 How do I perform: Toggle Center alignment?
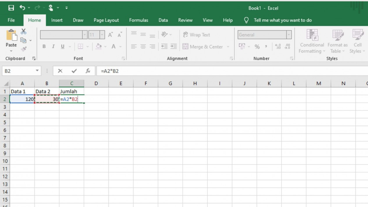(143, 47)
